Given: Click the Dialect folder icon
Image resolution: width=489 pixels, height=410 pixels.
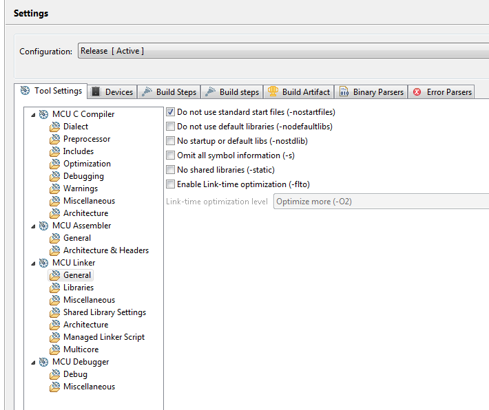Looking at the screenshot, I should pos(55,127).
